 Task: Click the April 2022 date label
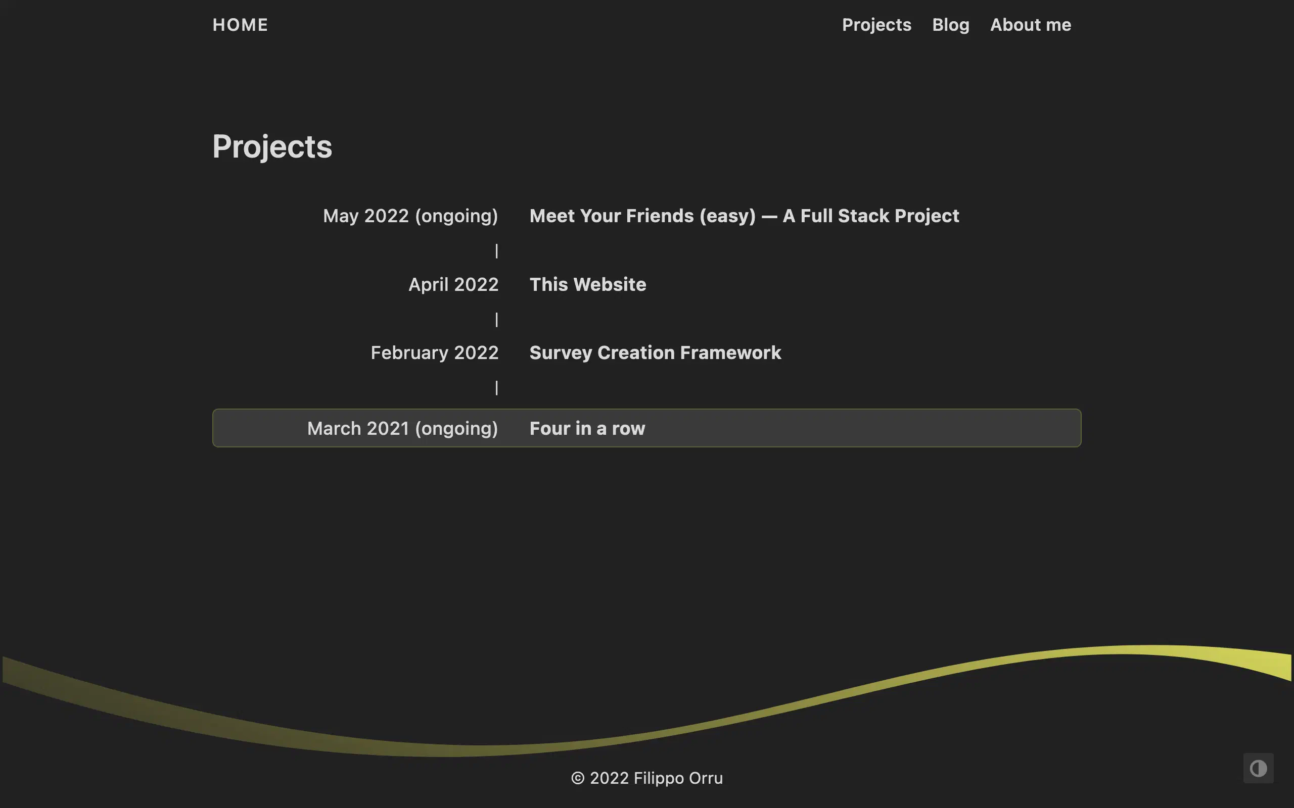pos(453,284)
